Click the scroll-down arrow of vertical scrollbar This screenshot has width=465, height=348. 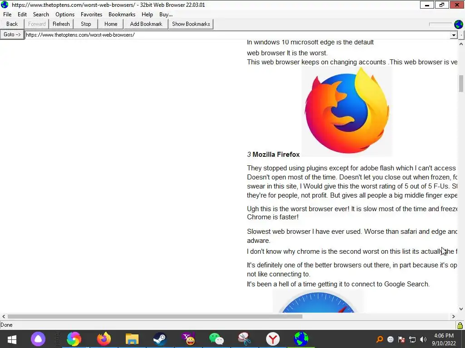pyautogui.click(x=461, y=309)
